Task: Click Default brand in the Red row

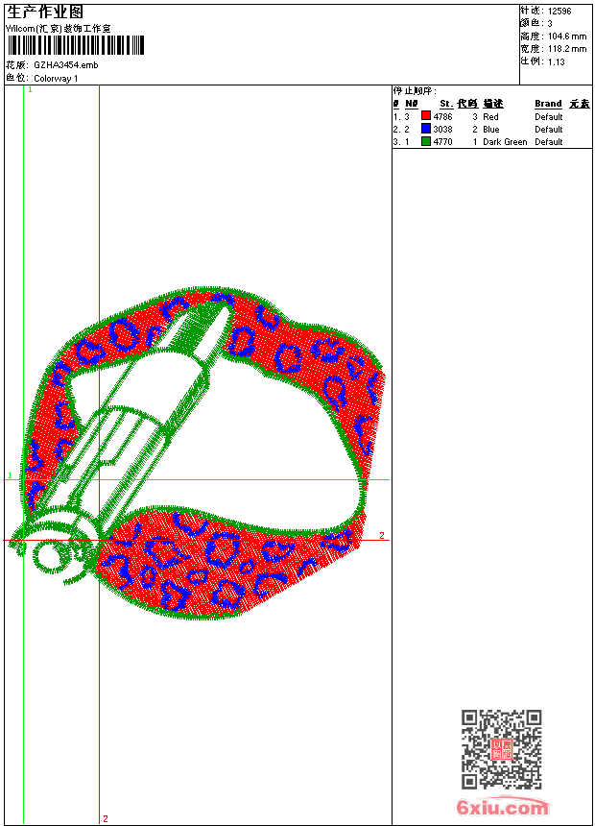Action: coord(549,116)
